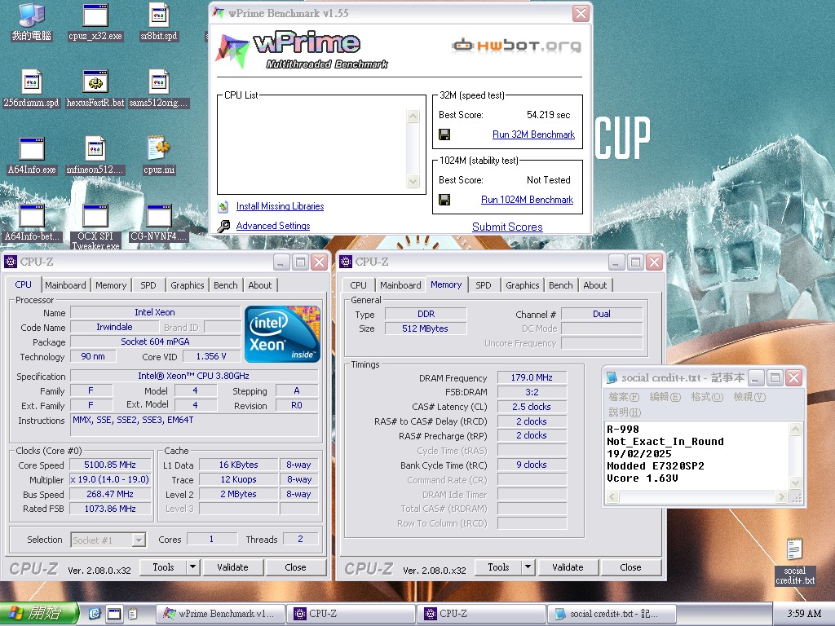Switch to social credit+.txt taskbar button
The width and height of the screenshot is (835, 626).
(x=612, y=614)
